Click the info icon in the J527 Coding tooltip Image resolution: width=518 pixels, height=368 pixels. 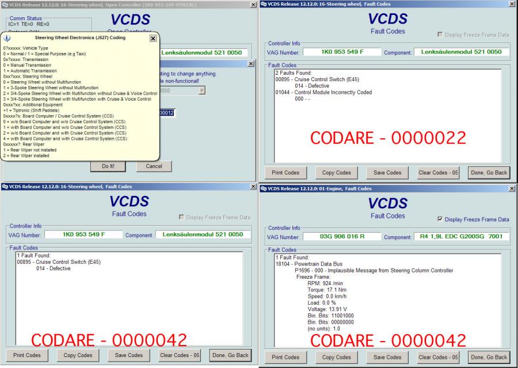pyautogui.click(x=7, y=38)
